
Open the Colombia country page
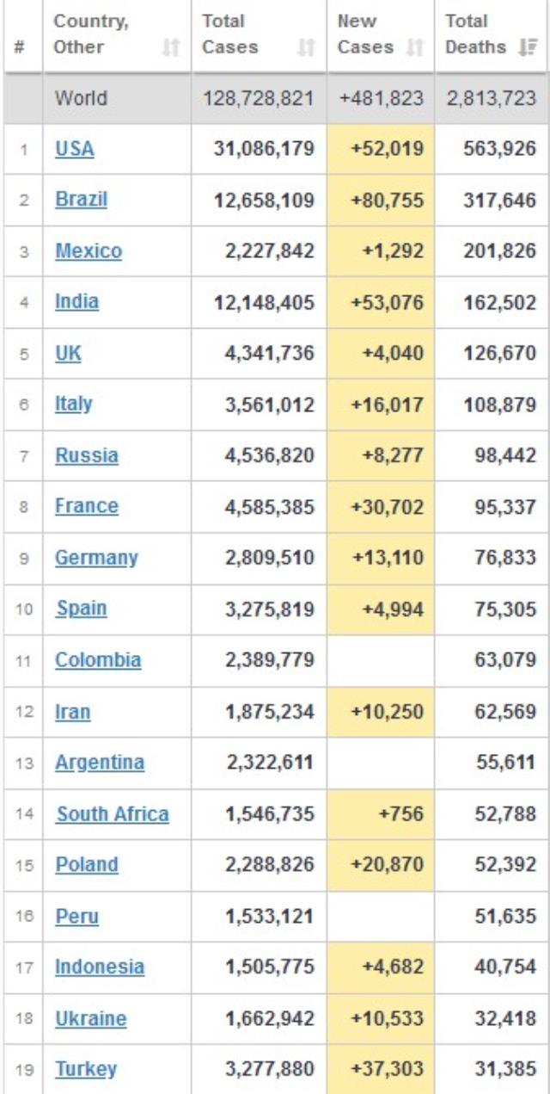click(x=98, y=660)
